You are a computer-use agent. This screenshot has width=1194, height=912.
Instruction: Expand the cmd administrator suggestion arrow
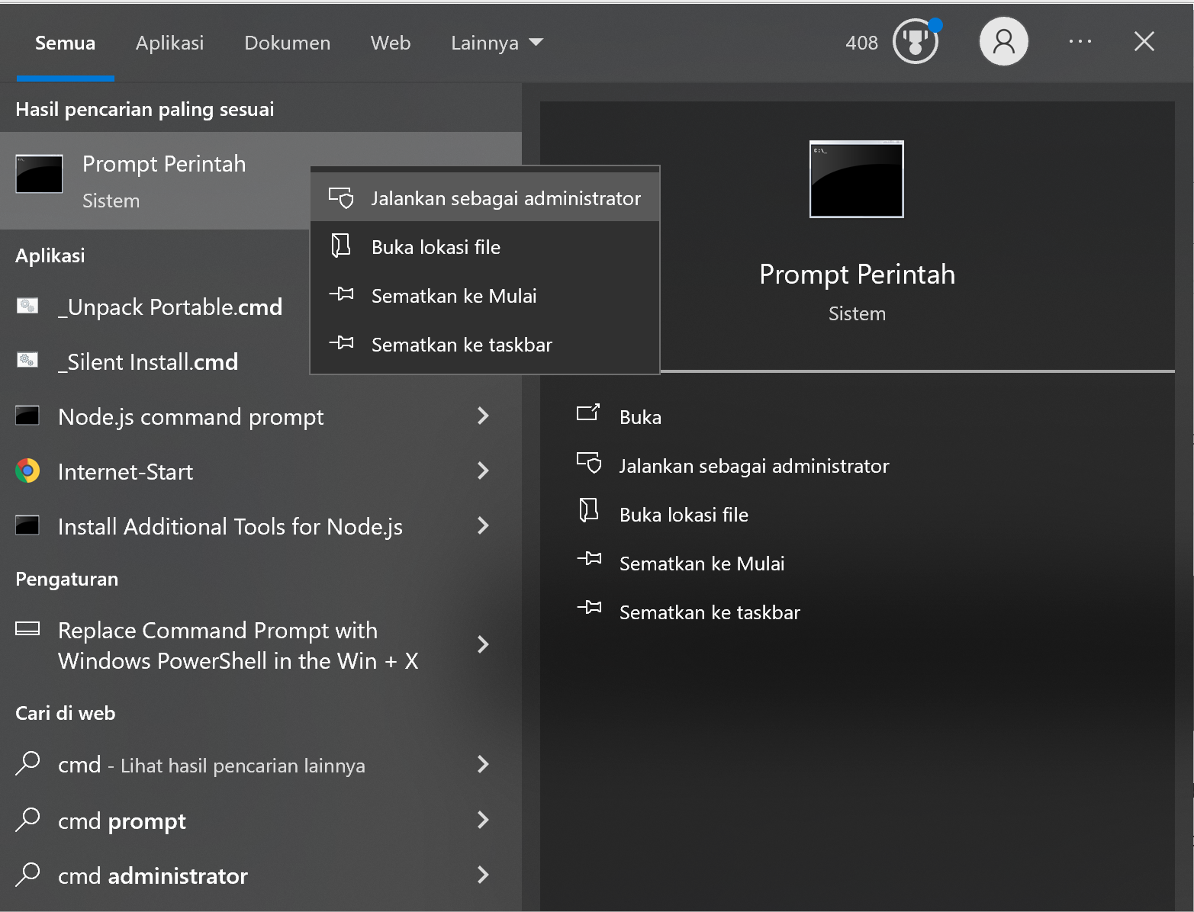483,875
